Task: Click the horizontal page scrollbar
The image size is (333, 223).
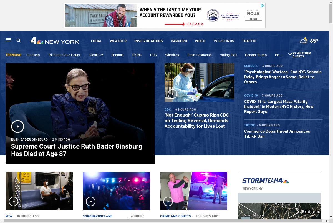Action: [163, 221]
